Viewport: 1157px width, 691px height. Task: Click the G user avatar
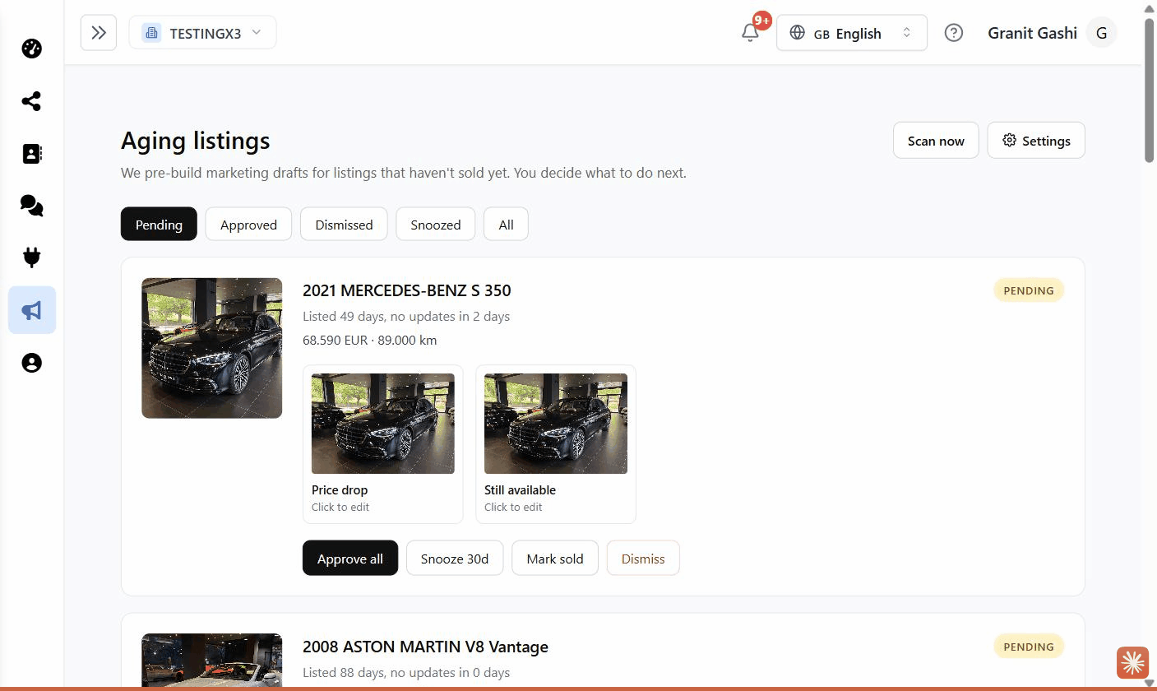click(1101, 33)
